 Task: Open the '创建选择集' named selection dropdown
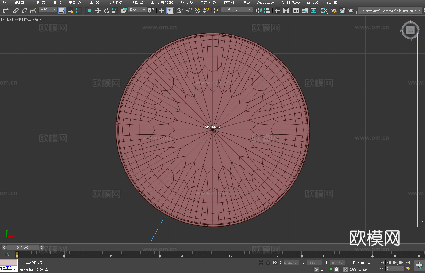tap(236, 10)
